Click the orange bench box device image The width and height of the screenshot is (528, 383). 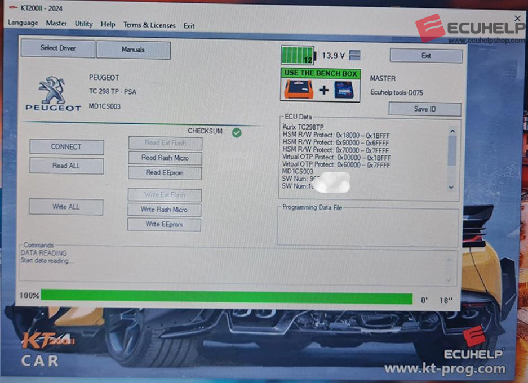click(x=299, y=90)
